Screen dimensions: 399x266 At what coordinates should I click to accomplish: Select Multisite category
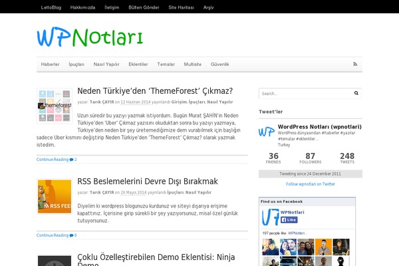(193, 65)
